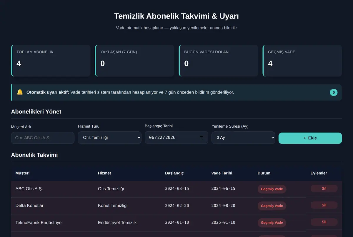Click the Bugün Vadesi Dolan stat card
Viewport: 353px width, 237px height.
(x=218, y=61)
